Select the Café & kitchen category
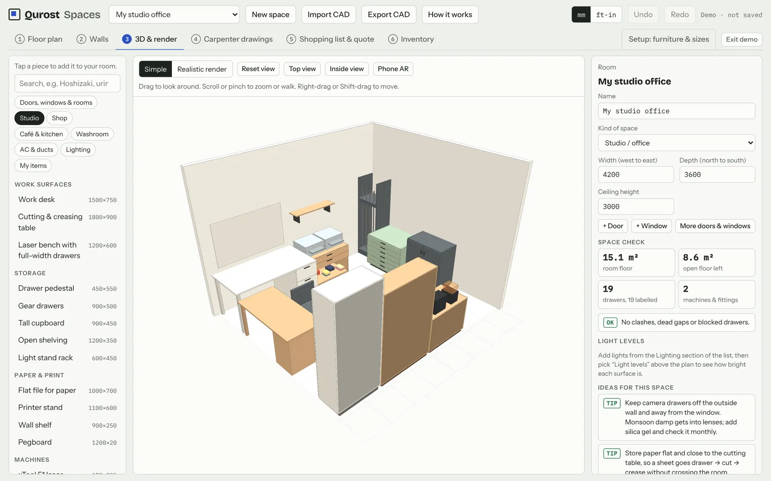This screenshot has width=771, height=481. click(41, 134)
